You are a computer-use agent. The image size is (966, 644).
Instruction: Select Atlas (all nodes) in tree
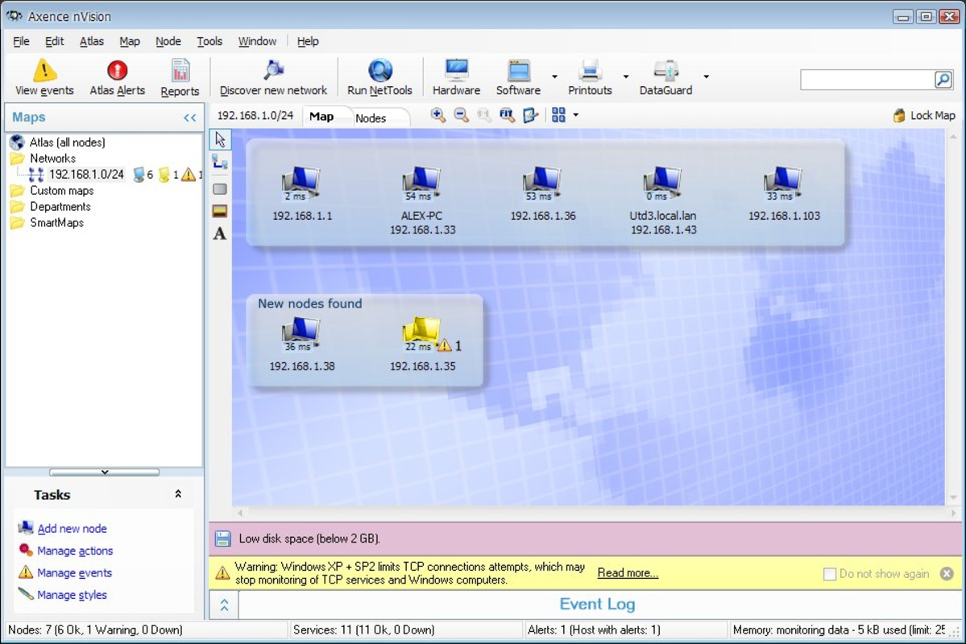67,142
